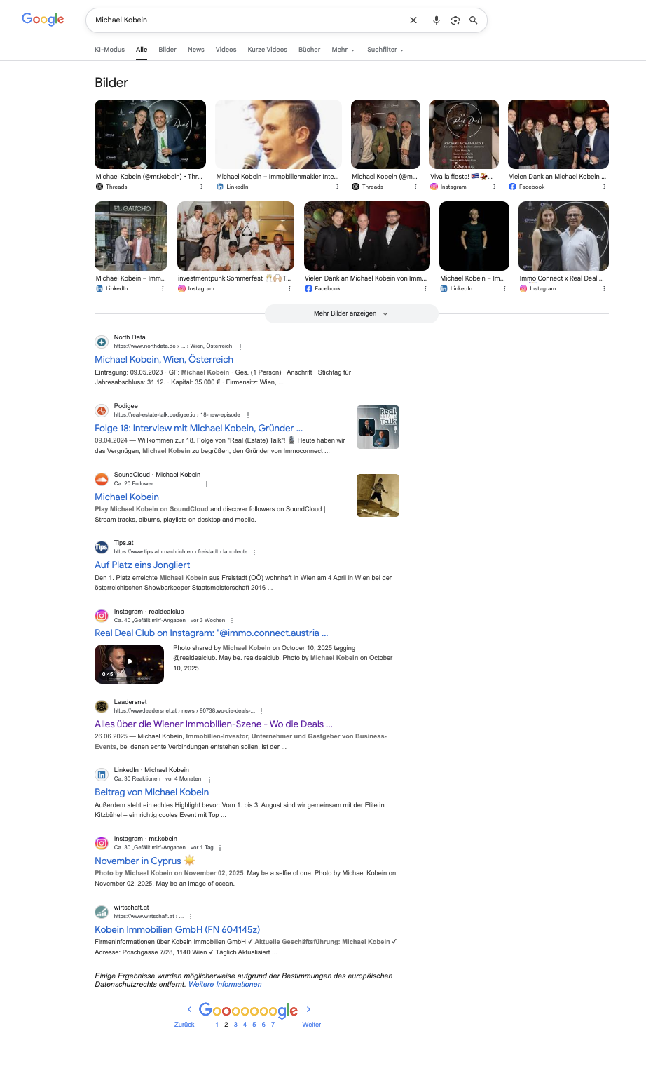
Task: Open KI-Modus tab
Action: pyautogui.click(x=109, y=50)
